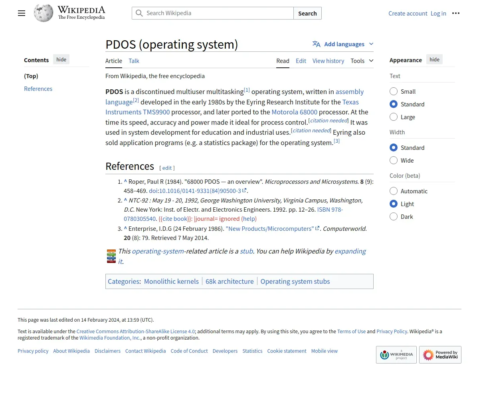Open About Wikipedia footer link
479x399 pixels.
coord(71,351)
